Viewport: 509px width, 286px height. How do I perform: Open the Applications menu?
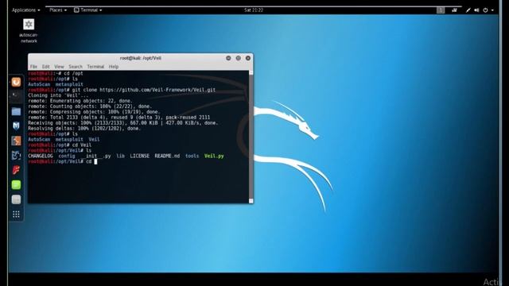pyautogui.click(x=26, y=10)
